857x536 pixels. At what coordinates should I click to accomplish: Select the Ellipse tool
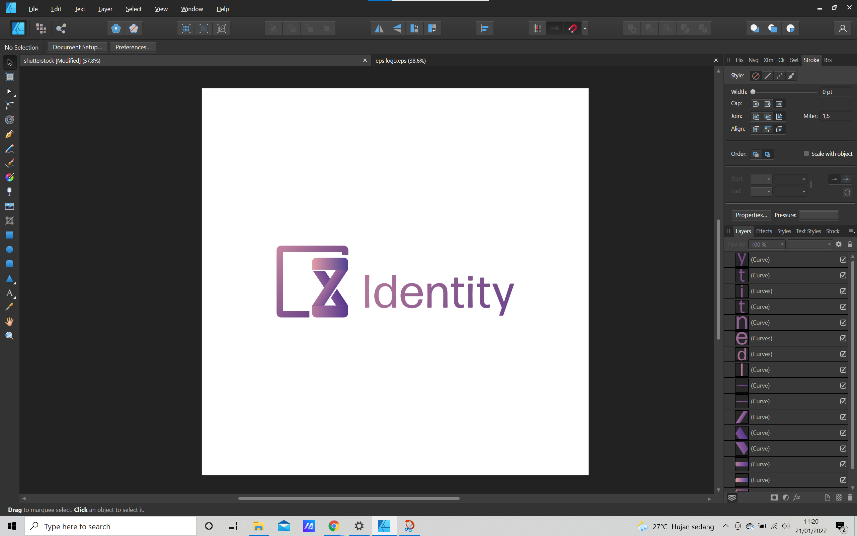10,249
